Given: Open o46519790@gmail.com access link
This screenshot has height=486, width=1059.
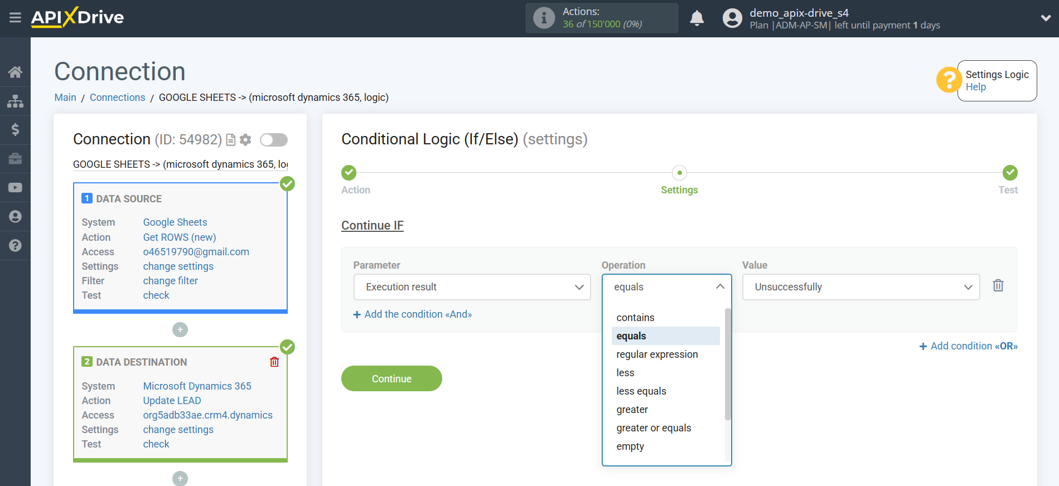Looking at the screenshot, I should coord(196,252).
